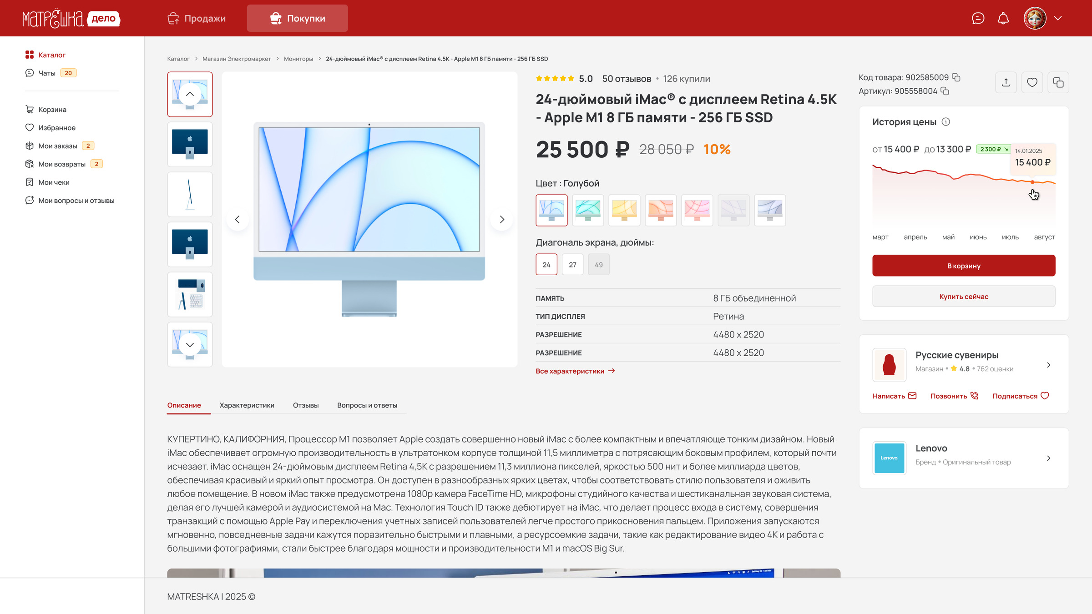This screenshot has height=614, width=1092.
Task: Open Мои возвраты in the sidebar
Action: point(64,164)
